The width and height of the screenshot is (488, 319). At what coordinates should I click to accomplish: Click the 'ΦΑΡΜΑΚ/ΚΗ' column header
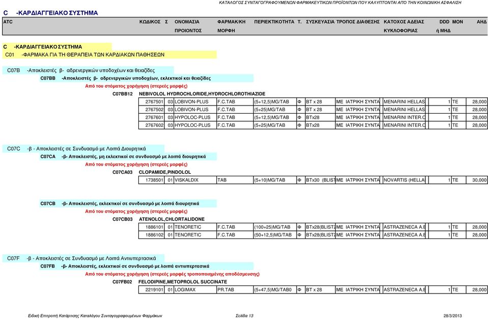pyautogui.click(x=231, y=22)
